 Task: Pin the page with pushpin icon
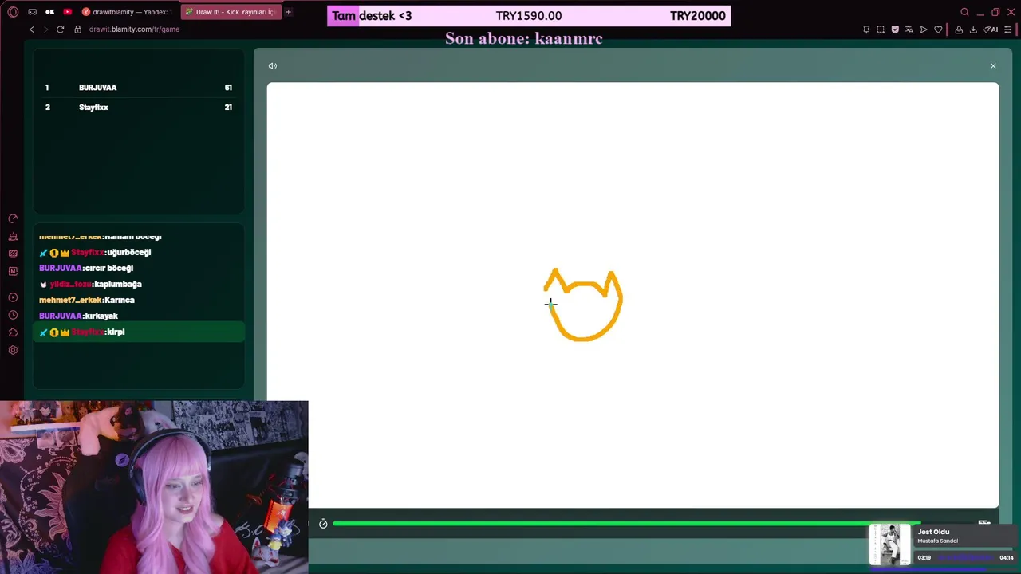tap(866, 29)
